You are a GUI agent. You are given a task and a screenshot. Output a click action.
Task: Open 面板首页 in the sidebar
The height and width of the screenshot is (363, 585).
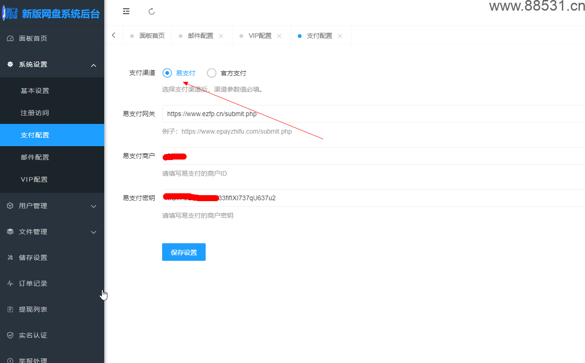(52, 38)
